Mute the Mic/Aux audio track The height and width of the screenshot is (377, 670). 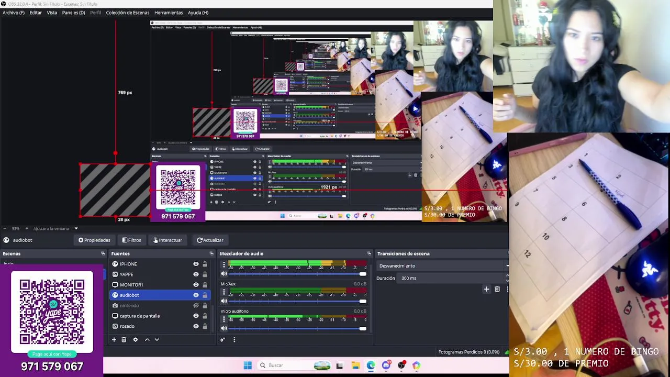pos(224,301)
